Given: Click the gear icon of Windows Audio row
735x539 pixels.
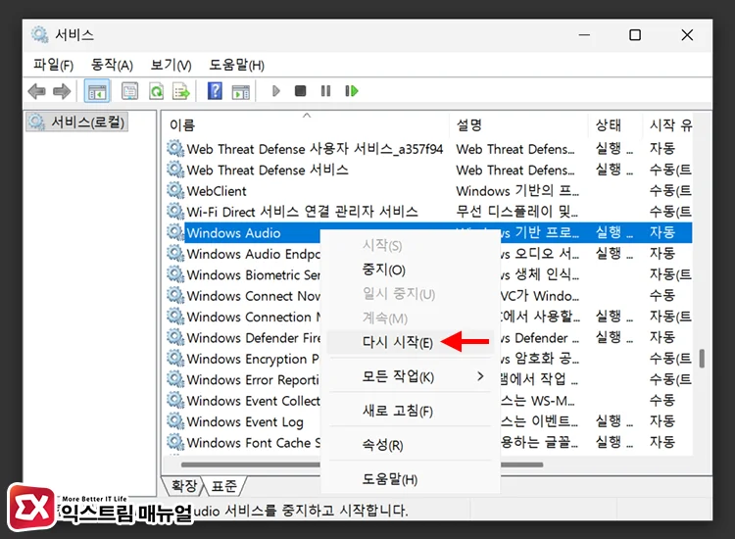Looking at the screenshot, I should coord(175,232).
